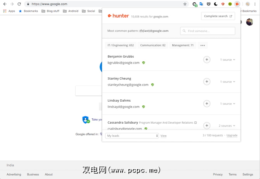Image resolution: width=260 pixels, height=179 pixels.
Task: Click verified shield next to bgrubbs@google.com
Action: [x=144, y=63]
